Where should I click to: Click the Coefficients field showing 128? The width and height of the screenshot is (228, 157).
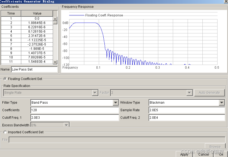(75, 110)
